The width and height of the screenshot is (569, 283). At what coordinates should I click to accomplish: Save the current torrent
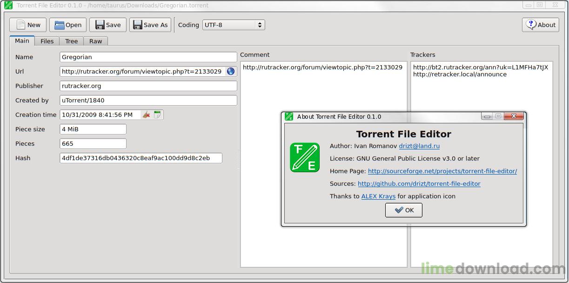coord(107,25)
